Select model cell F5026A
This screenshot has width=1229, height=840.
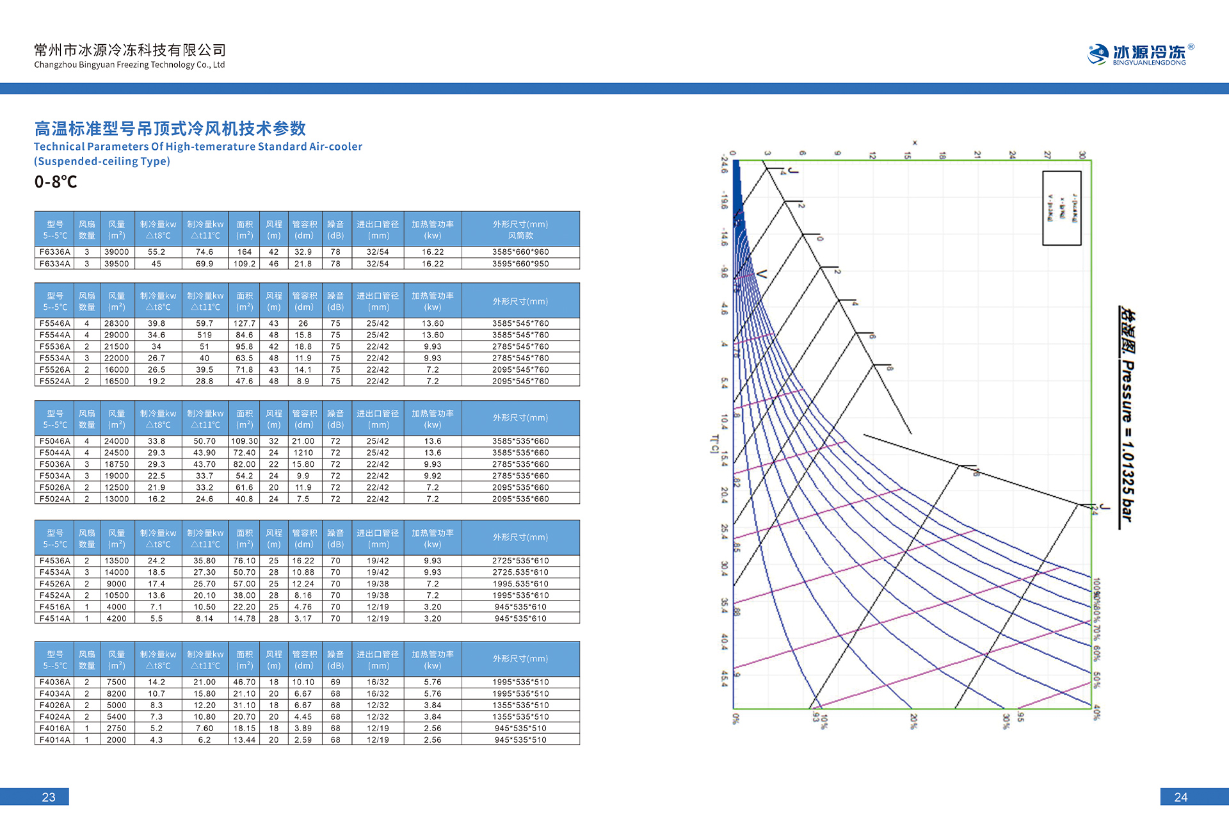pyautogui.click(x=54, y=488)
